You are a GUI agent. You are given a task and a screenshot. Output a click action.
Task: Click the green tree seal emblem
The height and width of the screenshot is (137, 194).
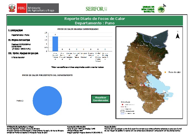tap(161, 10)
